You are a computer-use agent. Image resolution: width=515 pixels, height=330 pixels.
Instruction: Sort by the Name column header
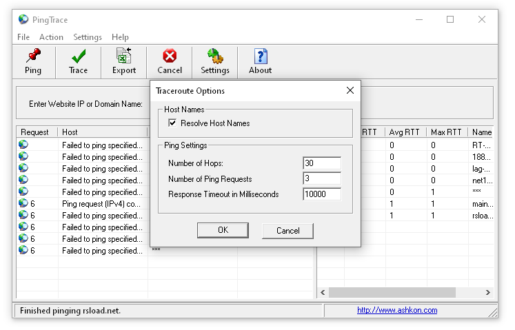481,132
